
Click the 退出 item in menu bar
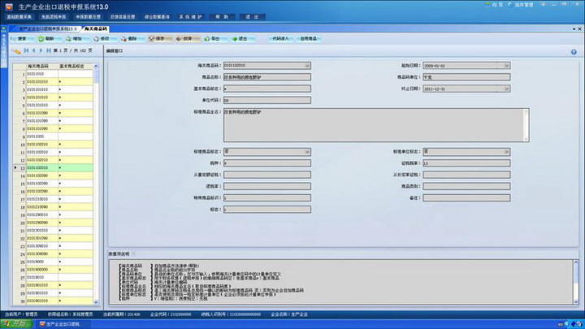253,17
